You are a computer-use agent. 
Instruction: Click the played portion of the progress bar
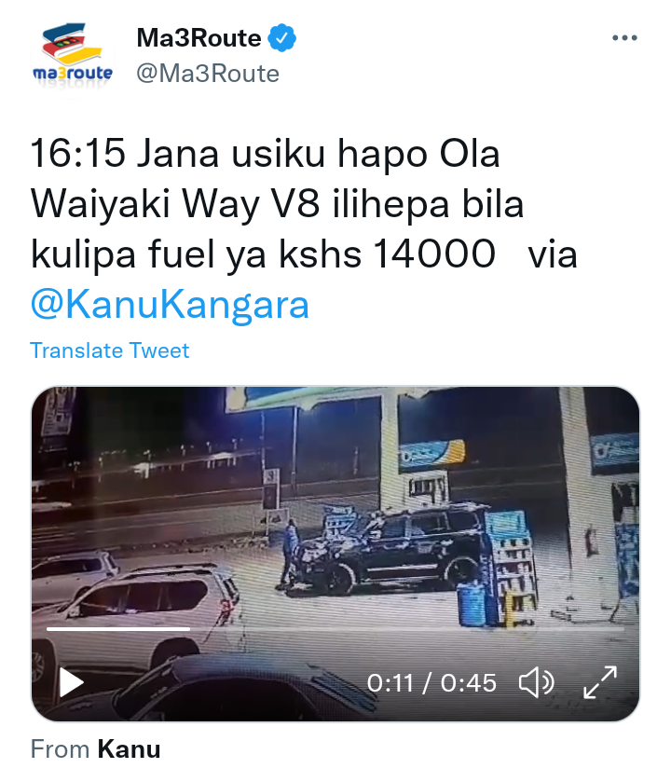[x=118, y=629]
